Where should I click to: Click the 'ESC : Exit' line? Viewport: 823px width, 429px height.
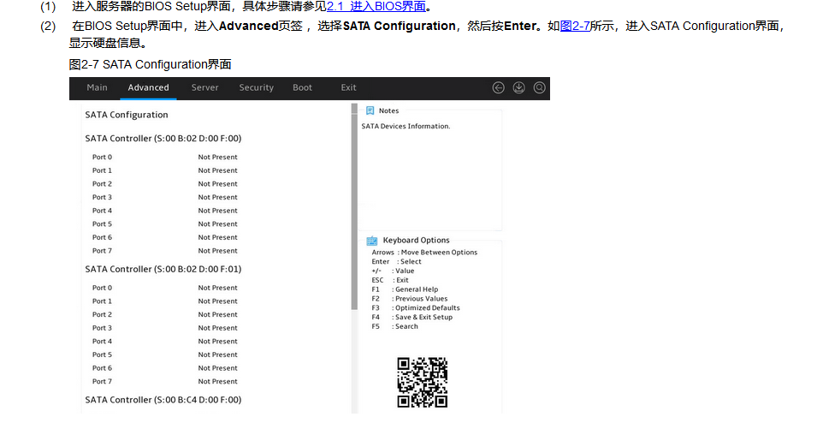tap(390, 280)
